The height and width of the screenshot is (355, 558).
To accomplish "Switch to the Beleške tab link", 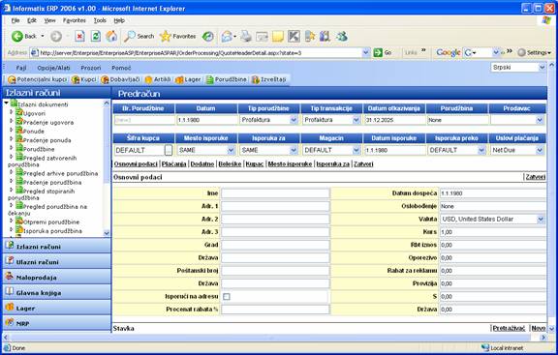I will (230, 163).
